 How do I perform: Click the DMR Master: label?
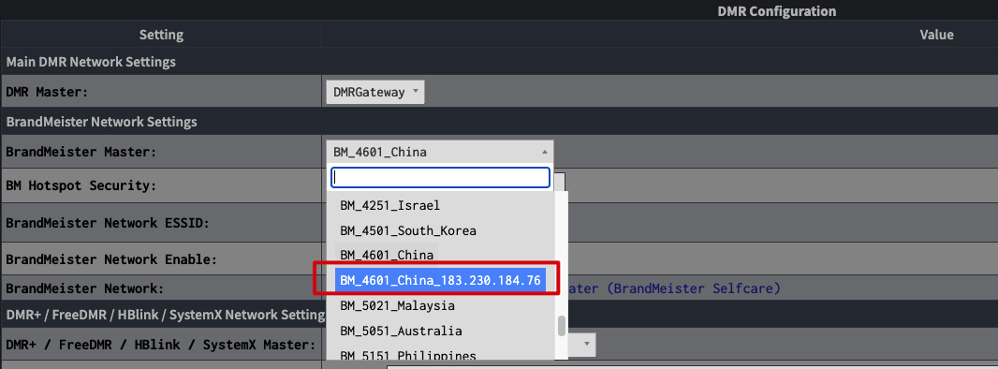pos(47,92)
